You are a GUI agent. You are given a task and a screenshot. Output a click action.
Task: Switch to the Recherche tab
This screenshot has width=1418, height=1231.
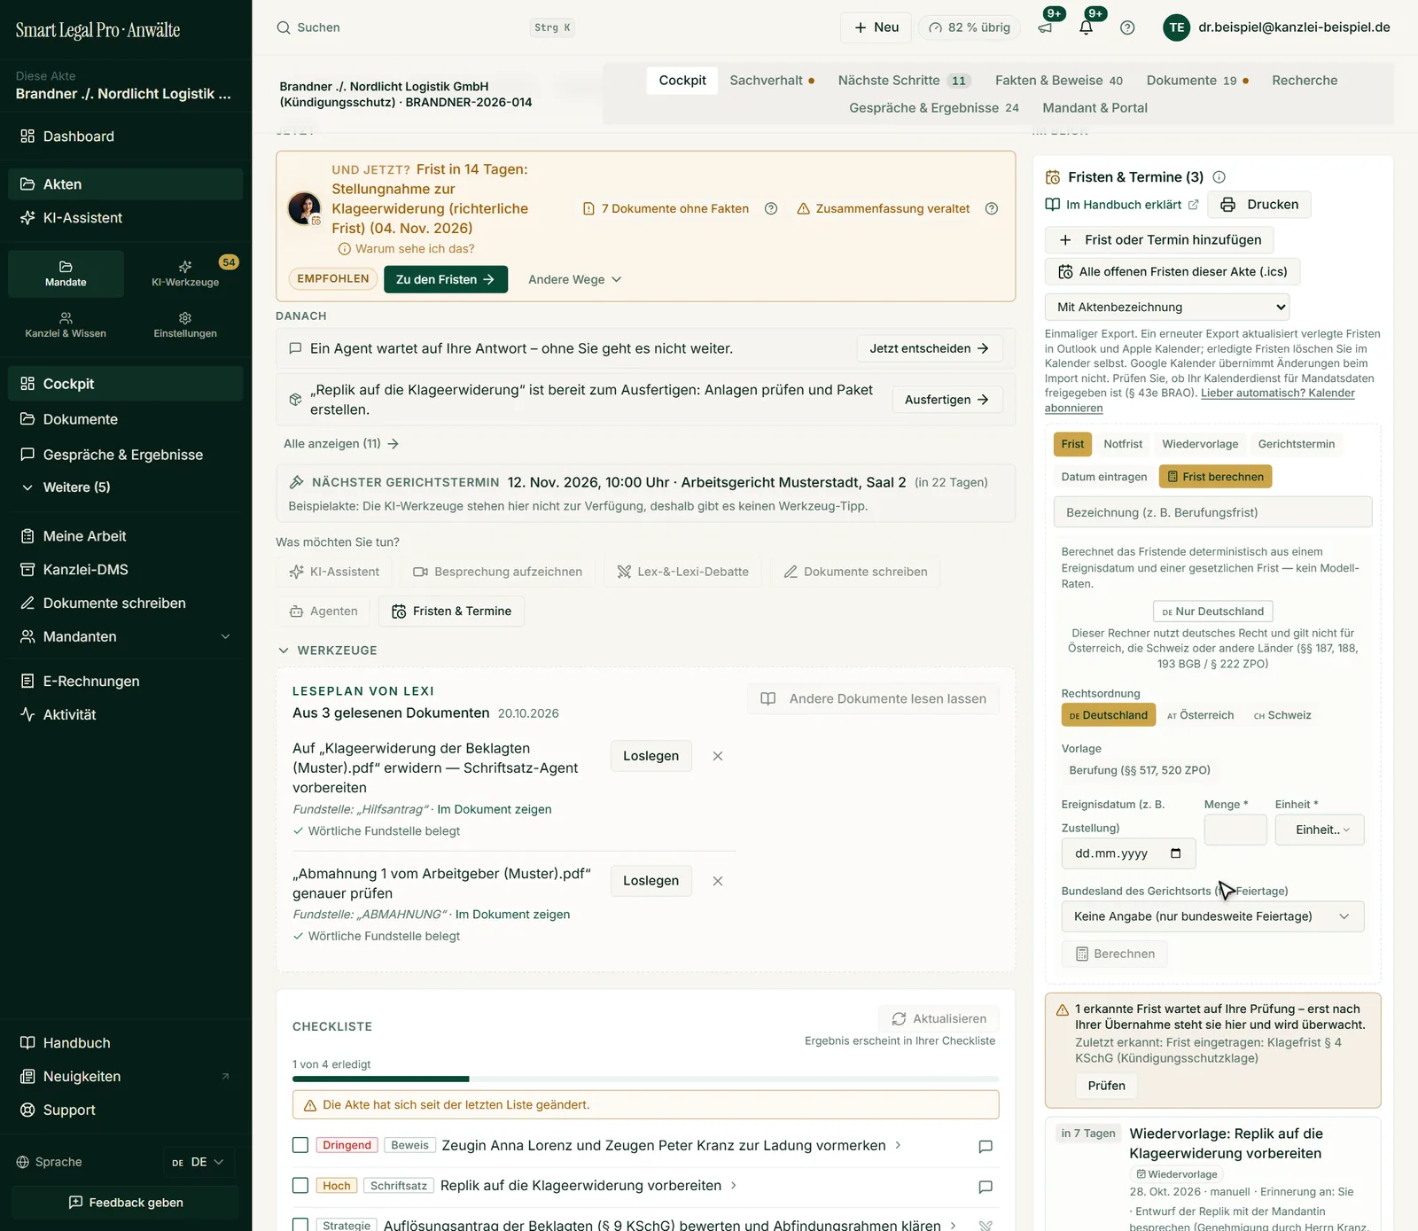(x=1305, y=81)
